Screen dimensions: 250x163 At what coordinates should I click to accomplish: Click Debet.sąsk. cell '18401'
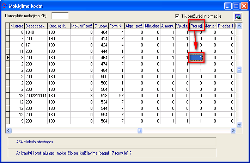pos(36,32)
